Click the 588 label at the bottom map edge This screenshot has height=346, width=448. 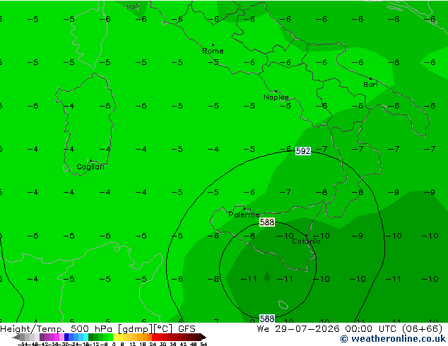(267, 318)
